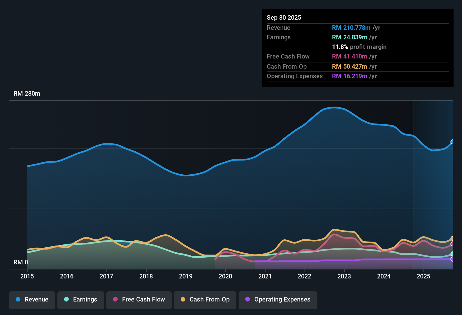This screenshot has height=315, width=462.
Task: Toggle the Revenue series visibility
Action: (32, 300)
